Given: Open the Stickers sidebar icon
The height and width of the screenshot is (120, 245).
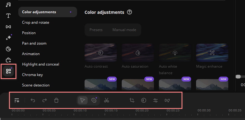Looking at the screenshot, I should pos(8,49).
